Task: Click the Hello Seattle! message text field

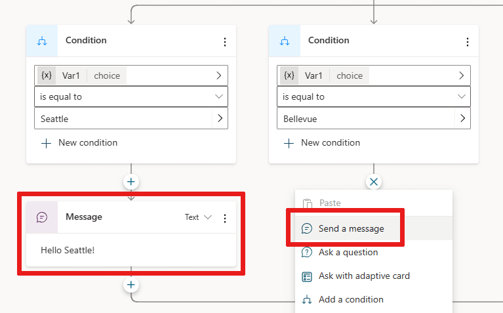Action: pyautogui.click(x=131, y=250)
